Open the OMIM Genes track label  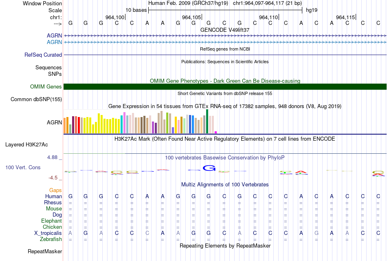[x=46, y=86]
